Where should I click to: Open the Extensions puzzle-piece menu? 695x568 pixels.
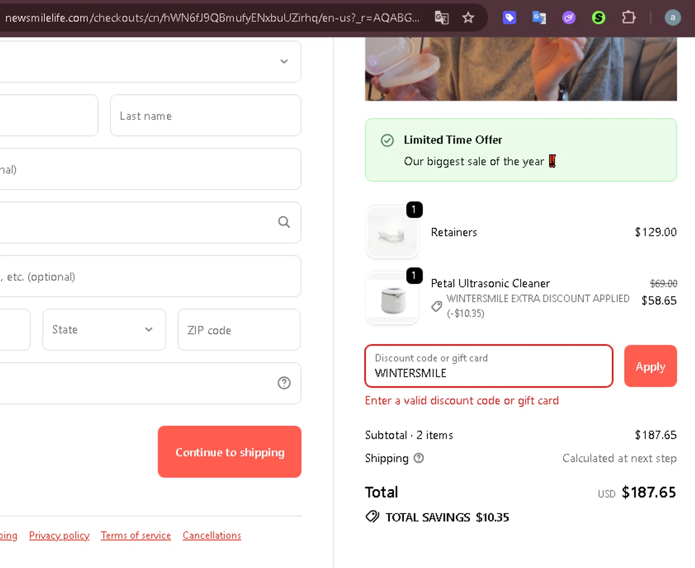(x=628, y=18)
